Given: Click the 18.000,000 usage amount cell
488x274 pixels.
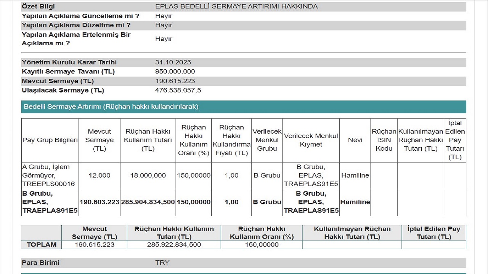Looking at the screenshot, I should tap(148, 175).
